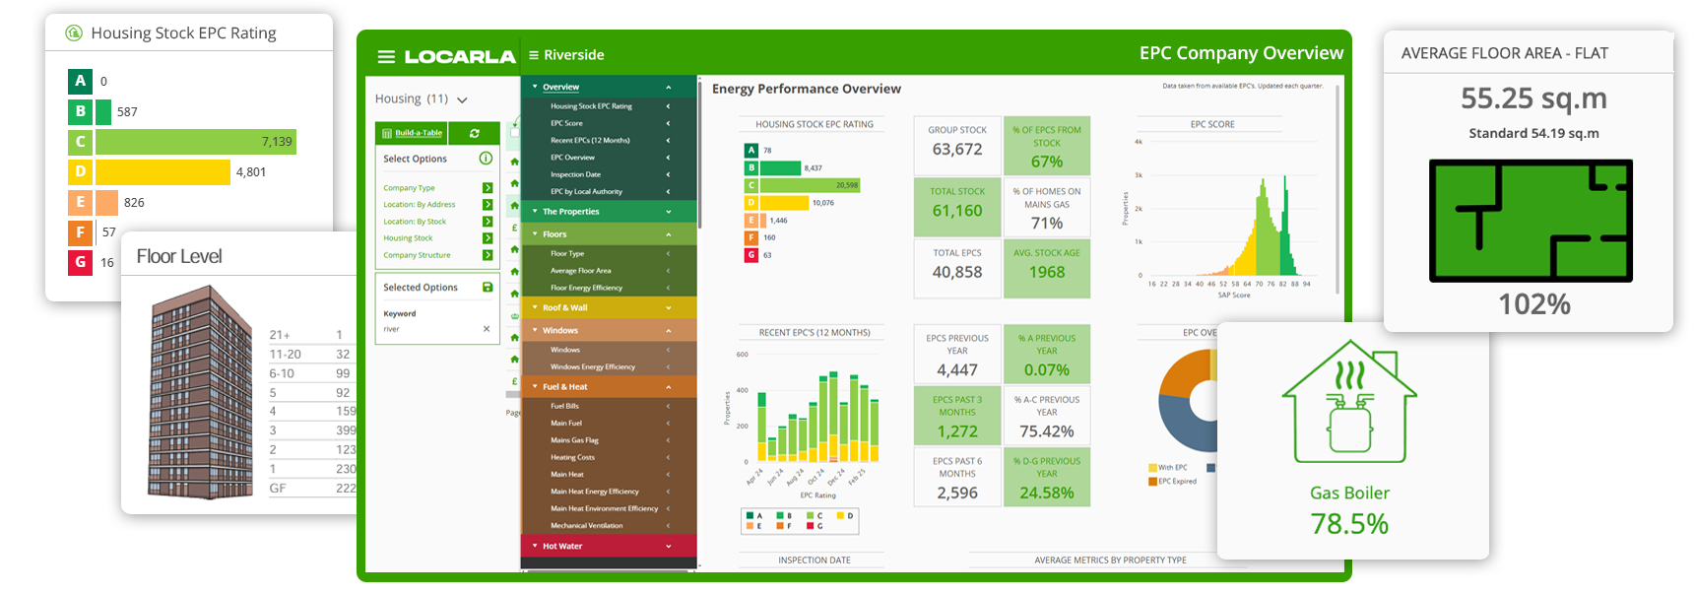1695x594 pixels.
Task: Click the Gas Boiler house icon
Action: point(1348,404)
